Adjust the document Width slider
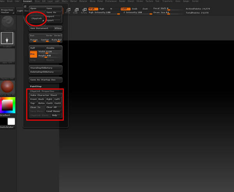 point(50,52)
